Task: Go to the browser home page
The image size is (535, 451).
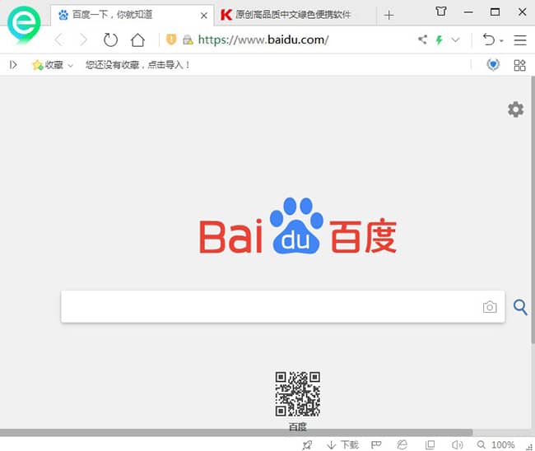Action: (x=137, y=40)
